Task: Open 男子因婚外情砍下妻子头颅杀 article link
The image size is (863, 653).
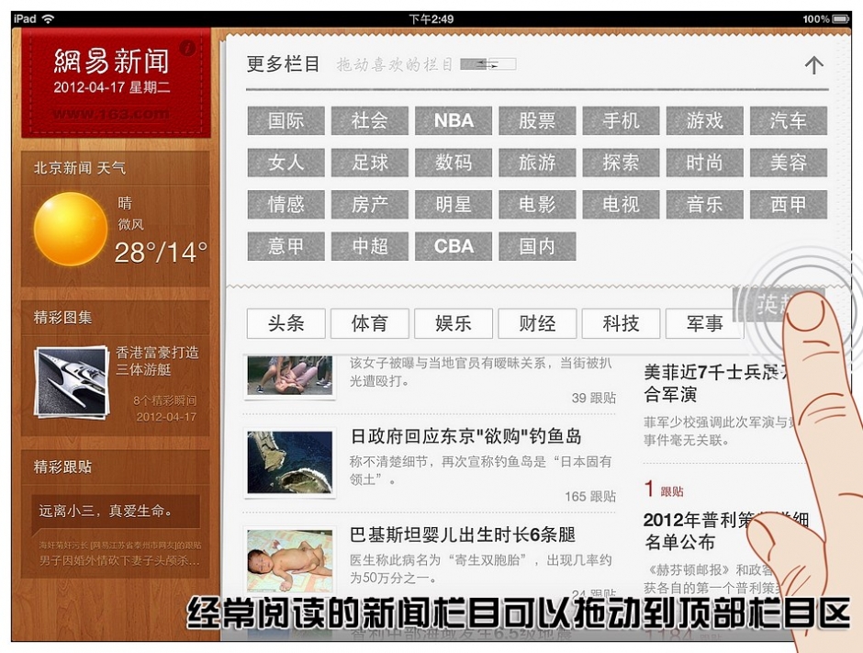Action: coord(119,561)
